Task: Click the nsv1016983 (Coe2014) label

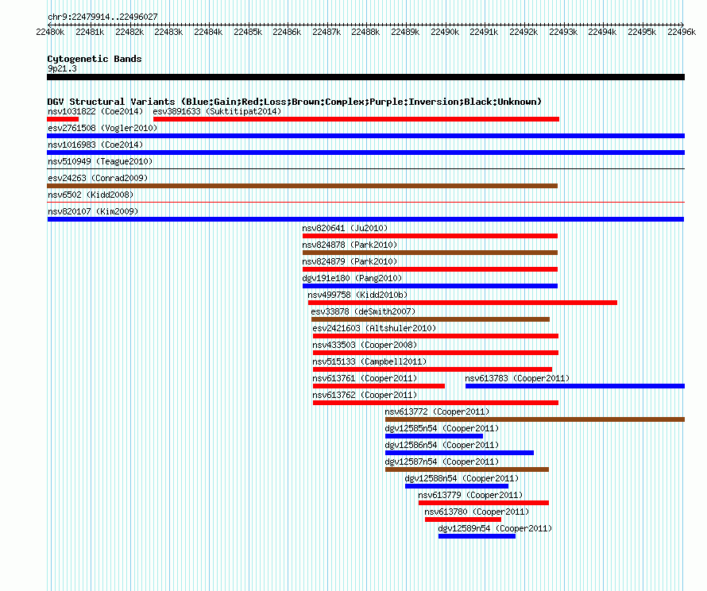Action: tap(95, 145)
